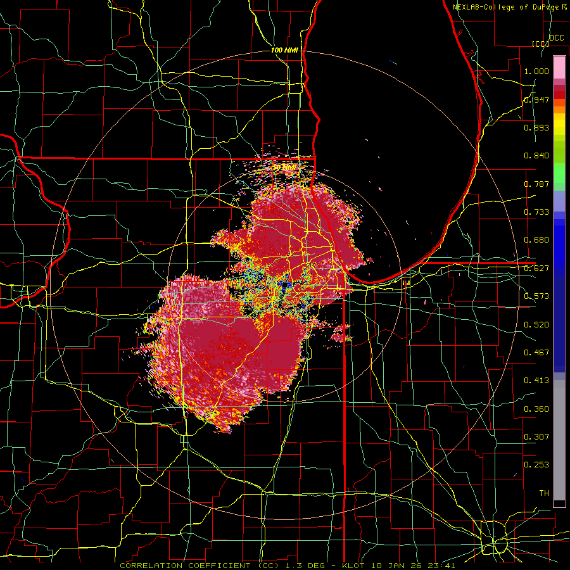570x570 pixels.
Task: Click the [CC] units label
Action: pos(540,44)
